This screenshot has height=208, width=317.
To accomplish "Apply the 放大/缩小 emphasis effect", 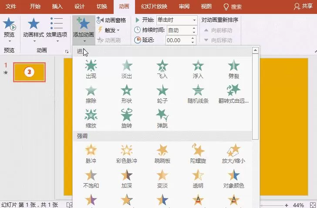I will pos(233,154).
